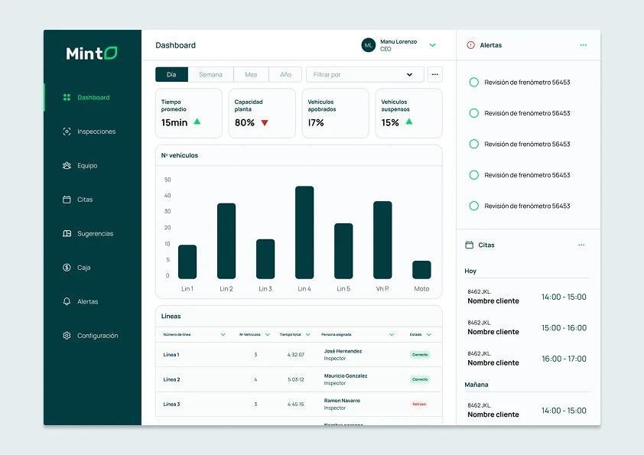This screenshot has width=644, height=455.
Task: Open Configuración gear icon
Action: point(67,336)
